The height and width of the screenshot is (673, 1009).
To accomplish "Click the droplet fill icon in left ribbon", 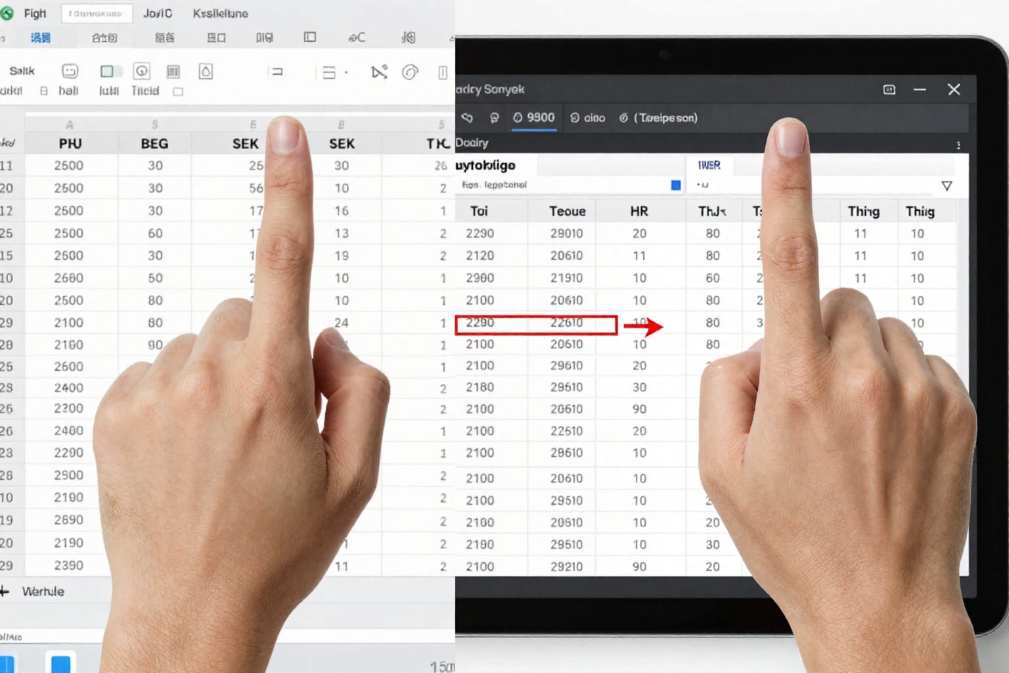I will [206, 71].
